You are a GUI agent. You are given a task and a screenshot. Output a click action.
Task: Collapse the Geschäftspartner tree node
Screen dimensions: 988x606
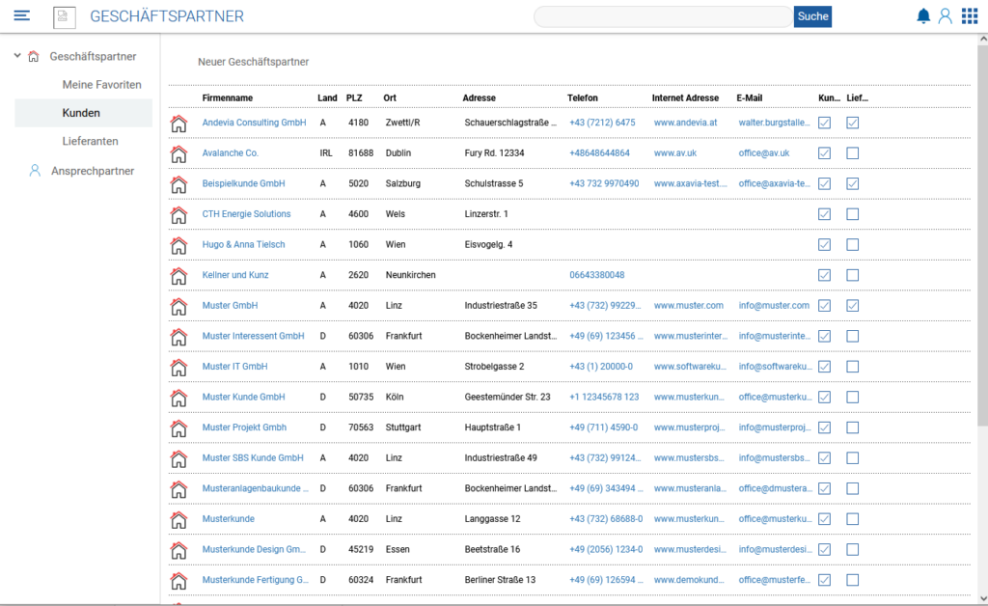click(17, 56)
